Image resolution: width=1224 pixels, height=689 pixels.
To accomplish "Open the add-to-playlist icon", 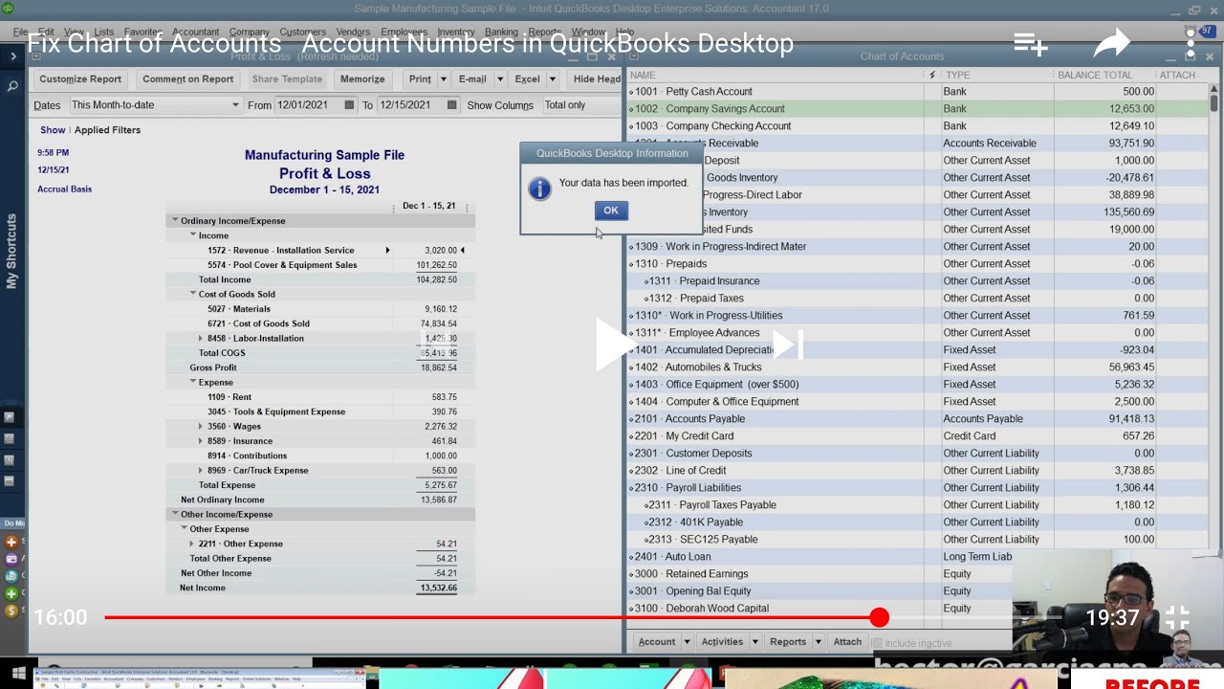I will pos(1031,43).
